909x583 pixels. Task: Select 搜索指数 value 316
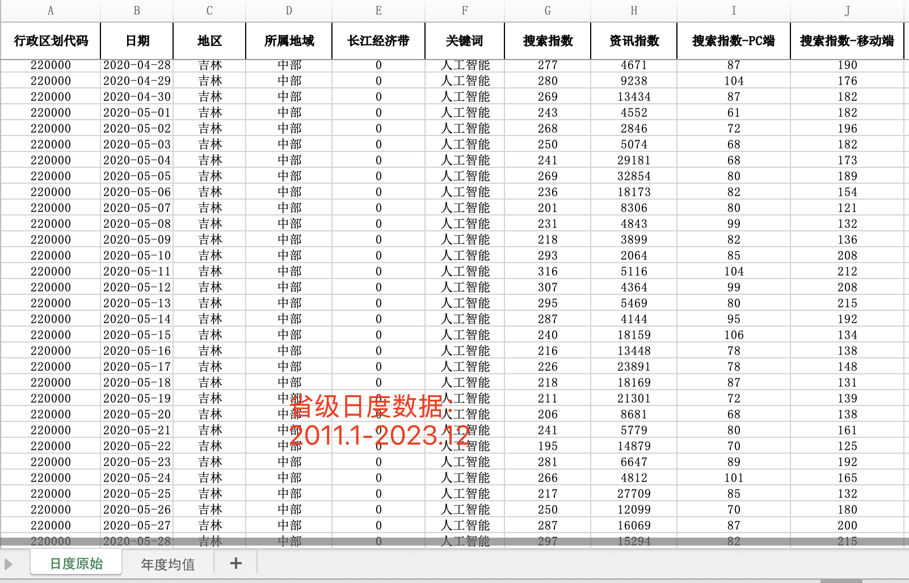tap(548, 271)
